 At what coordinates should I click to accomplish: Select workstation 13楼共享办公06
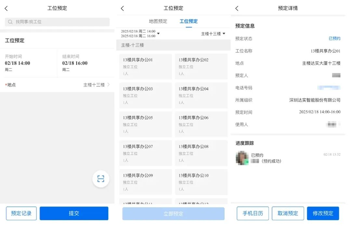coord(201,124)
